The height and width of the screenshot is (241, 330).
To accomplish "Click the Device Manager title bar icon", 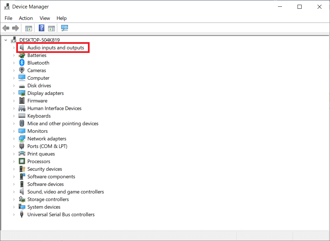I will (7, 7).
